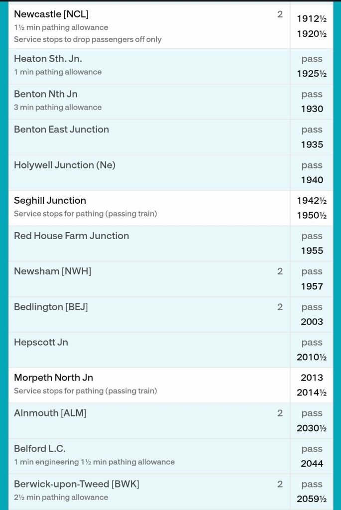Select the Alnmouth [ALM] station link

[x=50, y=413]
